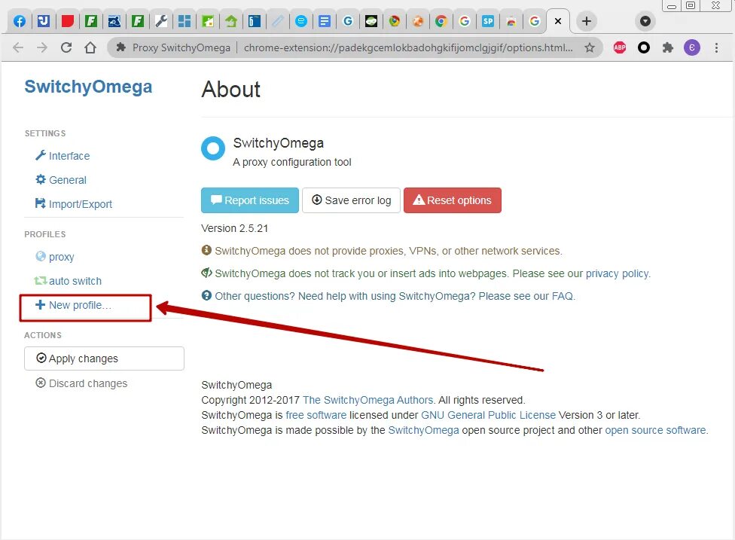Open Import/Export settings
The width and height of the screenshot is (735, 540).
[x=80, y=204]
